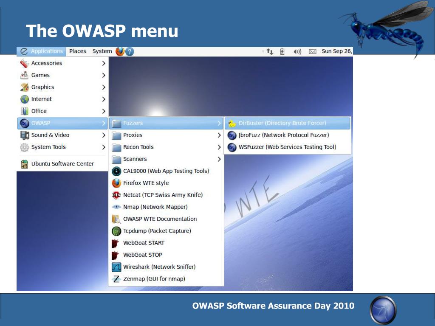Launch Zenmap (GUI for nmap)

pos(166,279)
